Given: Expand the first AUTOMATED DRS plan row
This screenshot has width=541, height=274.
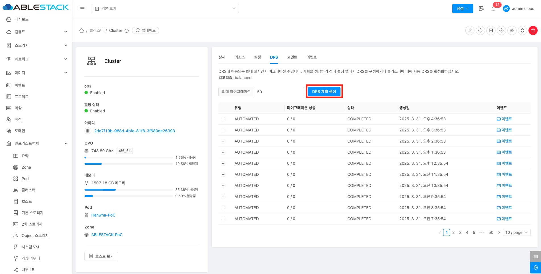Looking at the screenshot, I should click(223, 119).
